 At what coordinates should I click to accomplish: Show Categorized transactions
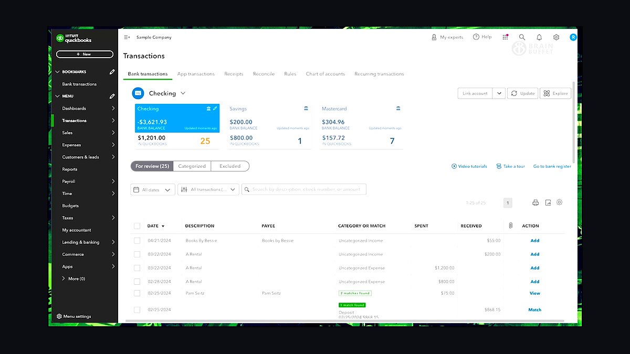[192, 166]
